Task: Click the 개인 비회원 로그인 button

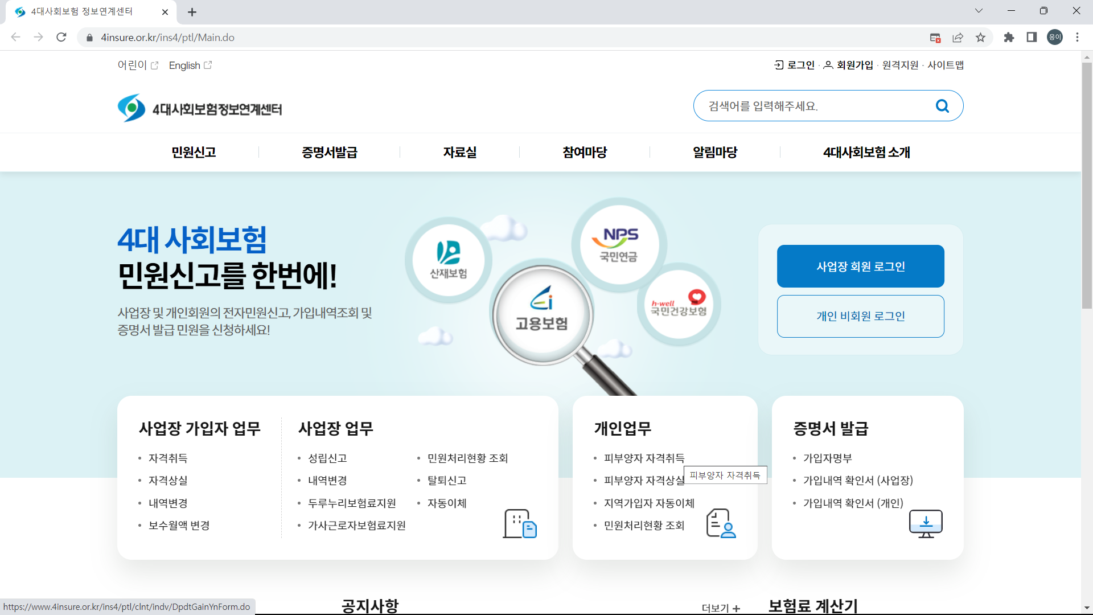Action: click(860, 317)
